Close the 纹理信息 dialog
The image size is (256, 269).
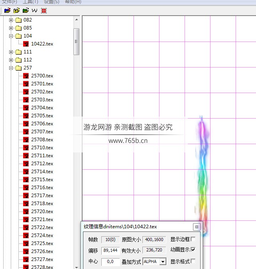pos(197,227)
